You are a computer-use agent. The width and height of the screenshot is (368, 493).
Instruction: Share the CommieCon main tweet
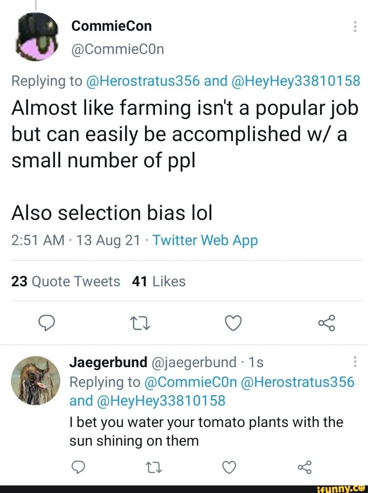tap(326, 323)
